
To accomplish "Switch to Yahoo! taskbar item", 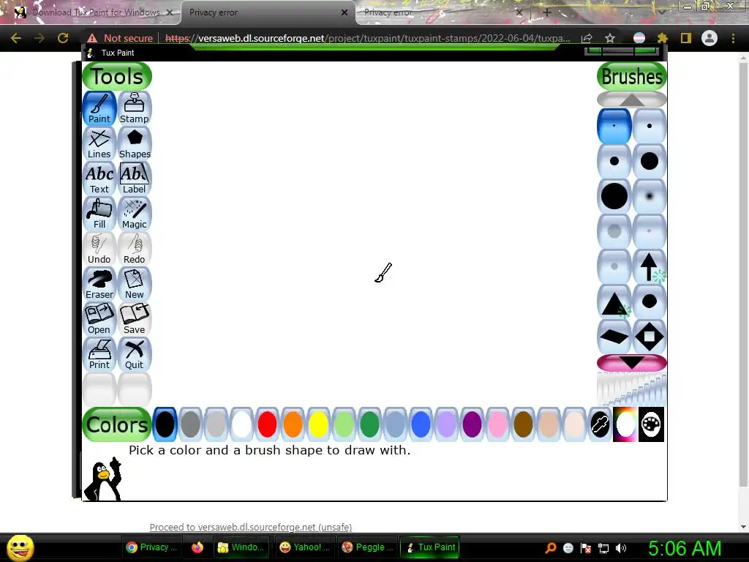I will click(305, 547).
